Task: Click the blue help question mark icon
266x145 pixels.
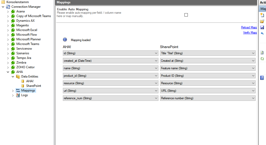Action: coord(262,78)
